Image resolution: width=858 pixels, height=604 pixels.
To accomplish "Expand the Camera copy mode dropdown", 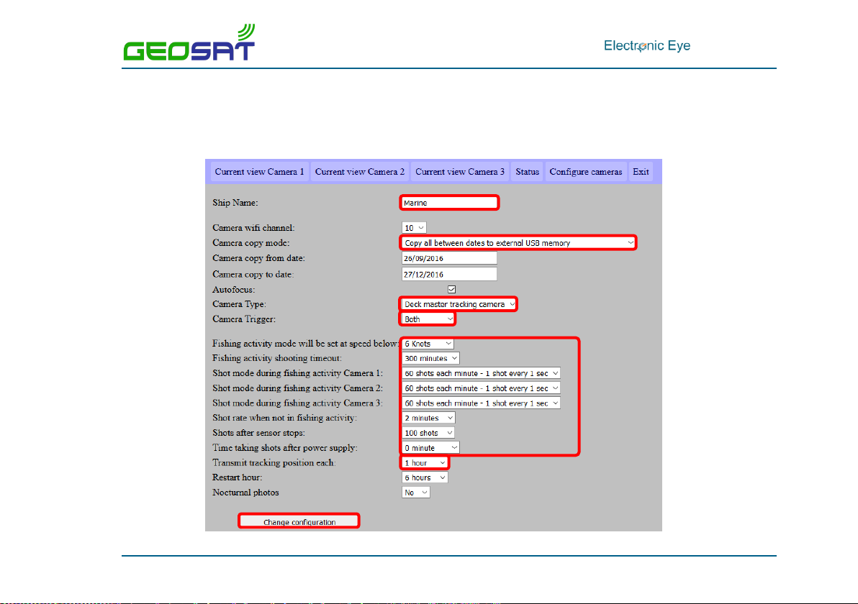I will pyautogui.click(x=518, y=243).
